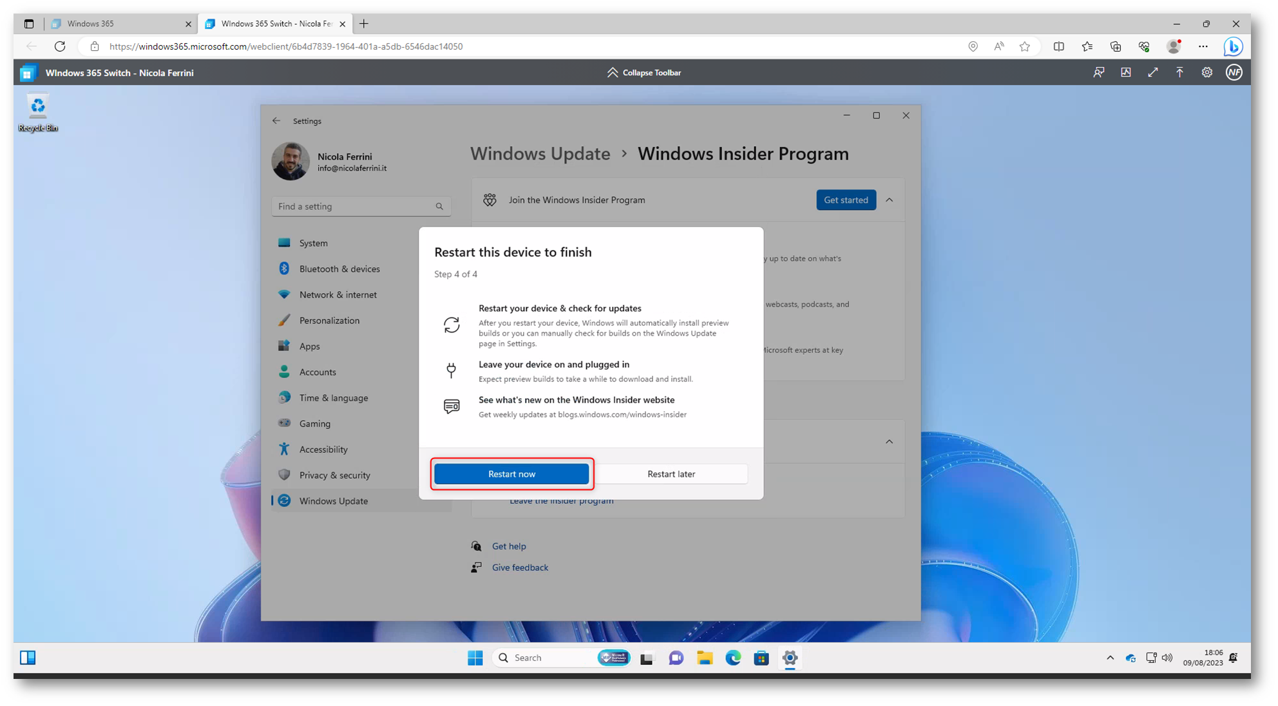
Task: Click the connection details icon in the toolbar
Action: click(x=1125, y=73)
